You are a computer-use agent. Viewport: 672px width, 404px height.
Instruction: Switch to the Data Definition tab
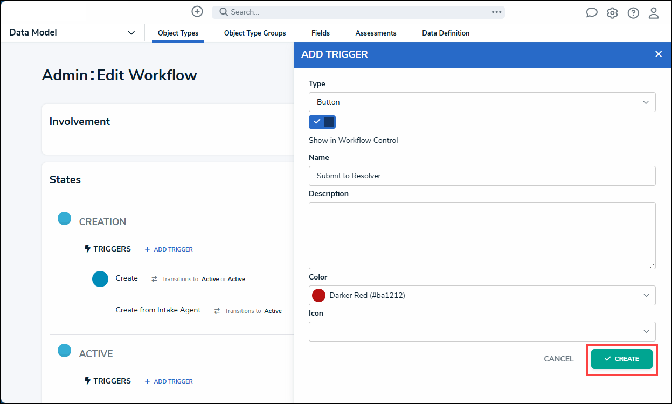point(446,33)
